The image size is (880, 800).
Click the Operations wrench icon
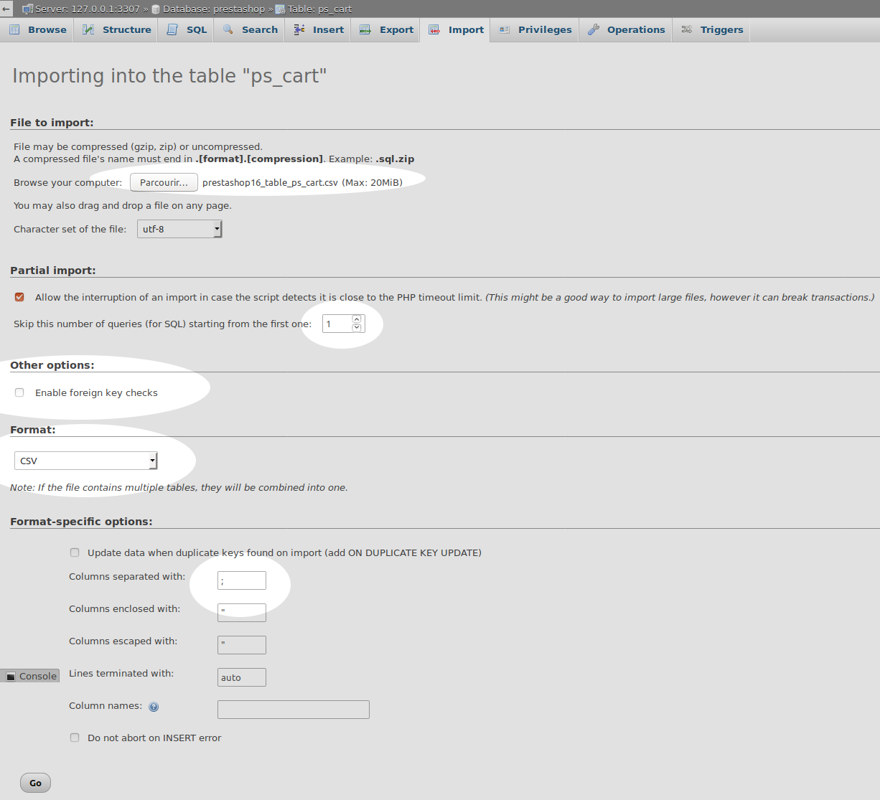[593, 29]
